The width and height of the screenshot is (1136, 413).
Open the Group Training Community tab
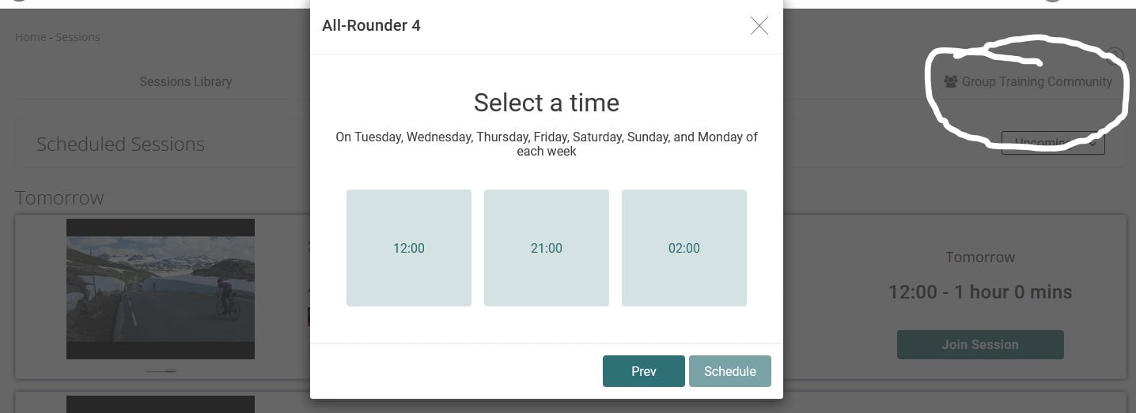pos(1036,81)
